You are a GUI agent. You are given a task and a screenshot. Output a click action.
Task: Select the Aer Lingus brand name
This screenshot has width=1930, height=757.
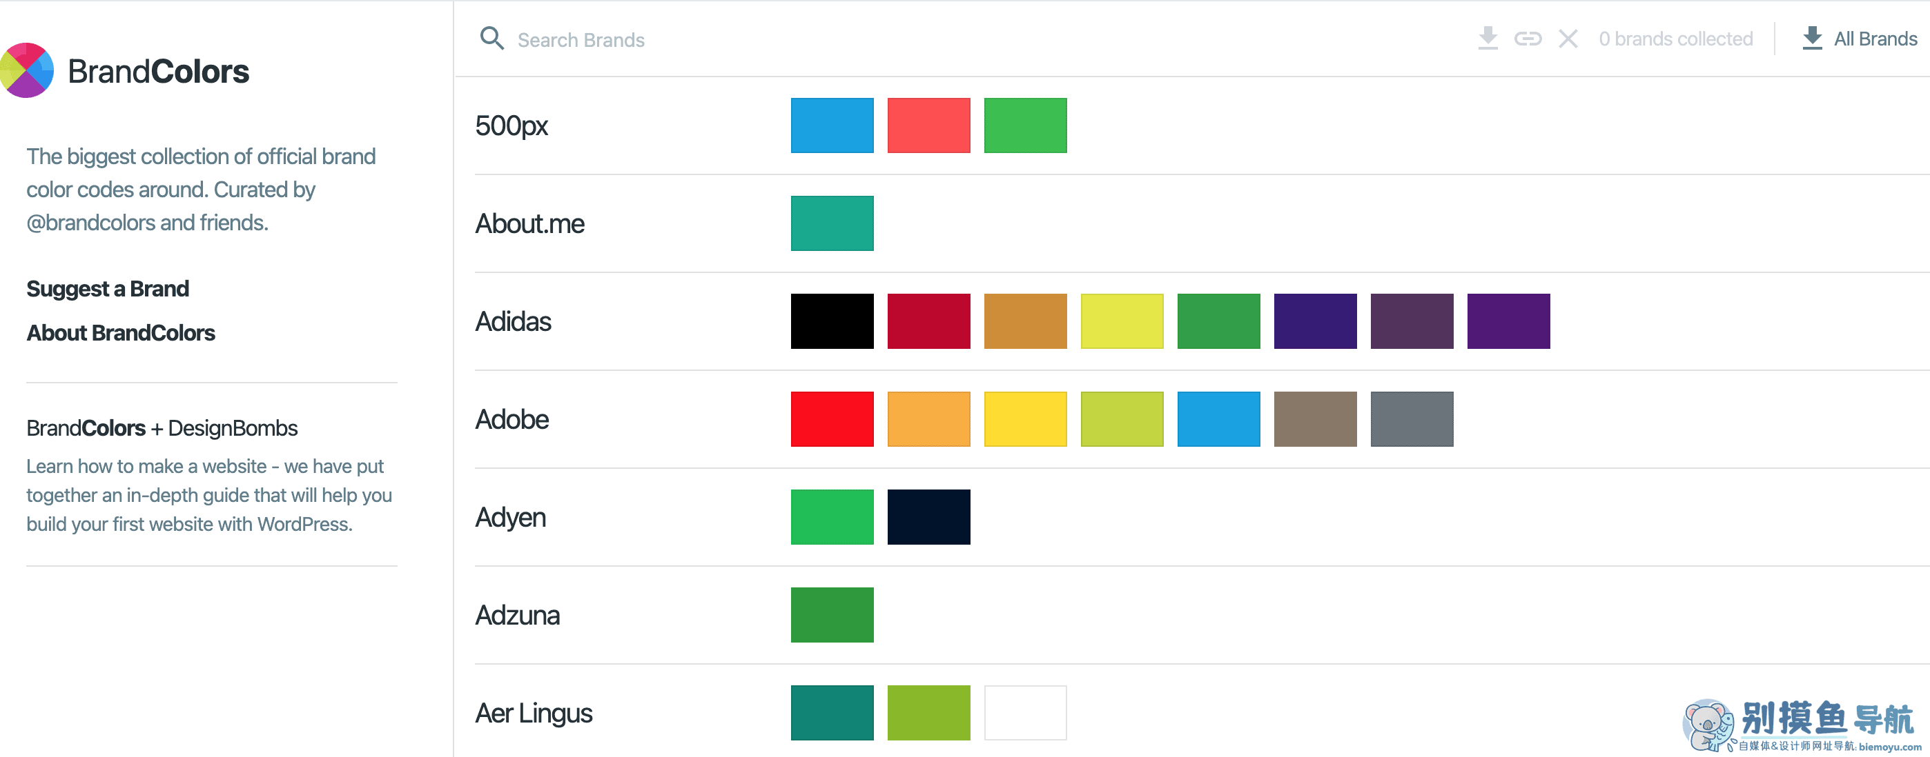coord(534,714)
